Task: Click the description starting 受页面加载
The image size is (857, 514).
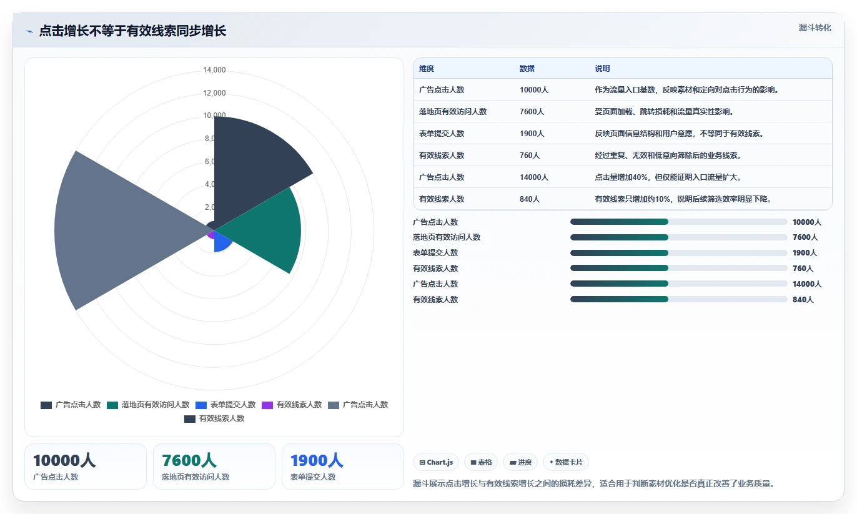Action: [x=664, y=112]
